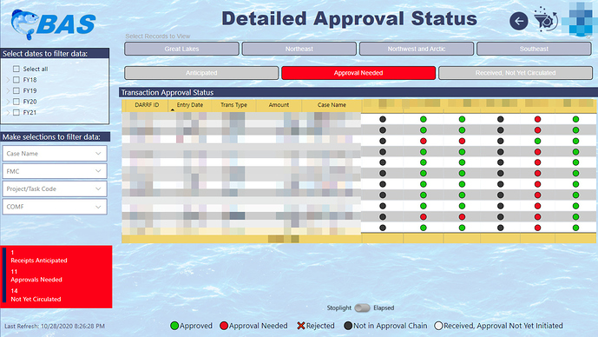This screenshot has width=598, height=337.
Task: Expand the FY18 tree node arrow
Action: click(8, 80)
